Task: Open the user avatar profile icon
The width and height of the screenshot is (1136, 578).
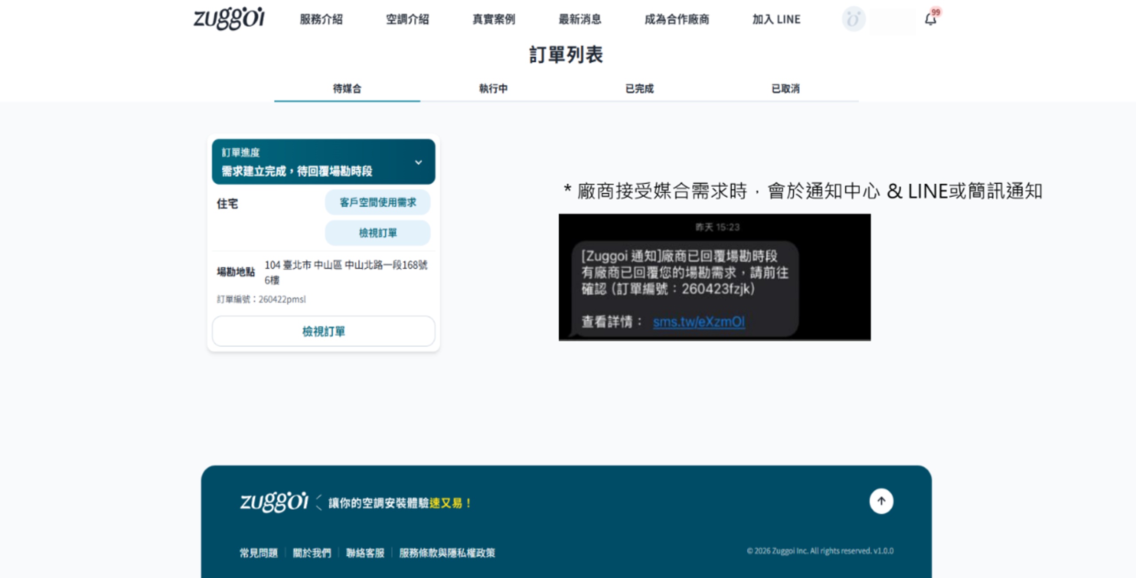Action: (x=853, y=19)
